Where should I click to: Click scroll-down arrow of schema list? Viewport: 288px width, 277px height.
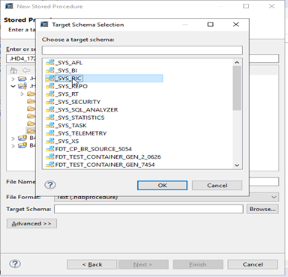[237, 165]
